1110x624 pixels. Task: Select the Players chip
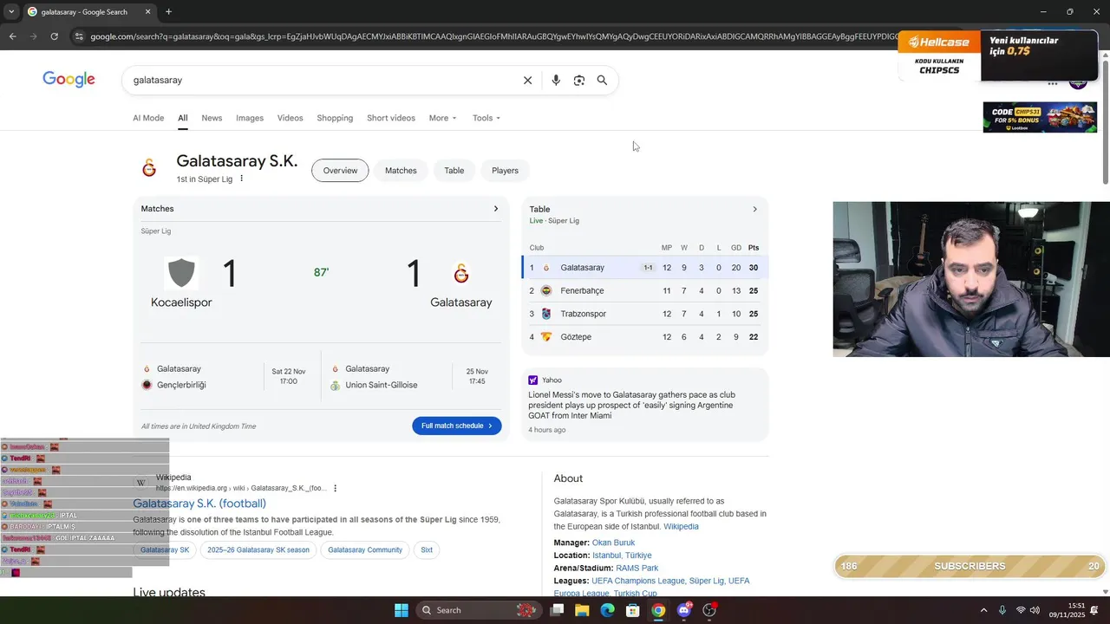pos(505,171)
